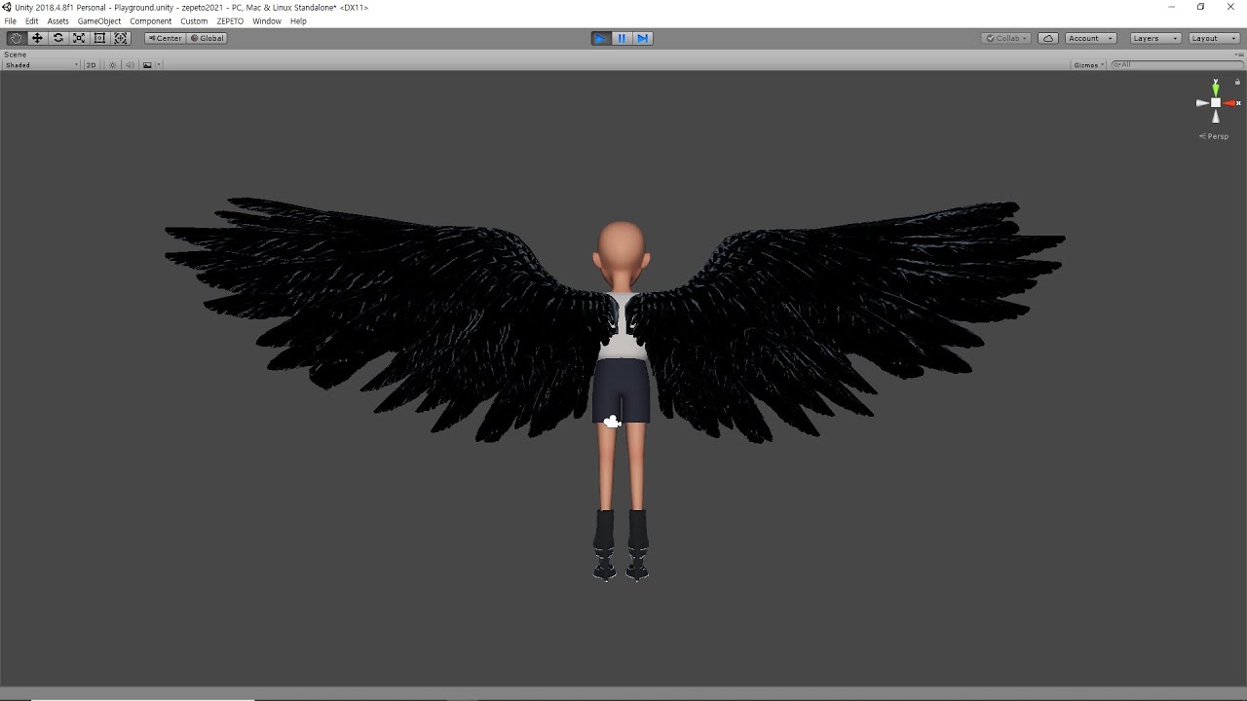Select the Rotate tool
Viewport: 1247px width, 701px height.
click(58, 38)
